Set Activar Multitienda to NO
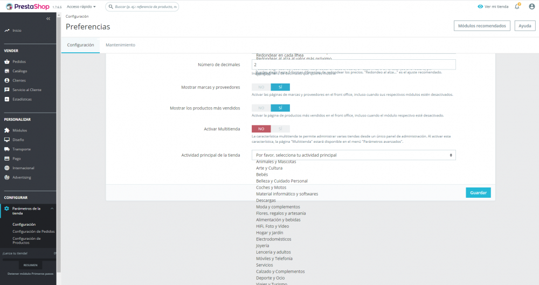This screenshot has width=539, height=285. [261, 129]
